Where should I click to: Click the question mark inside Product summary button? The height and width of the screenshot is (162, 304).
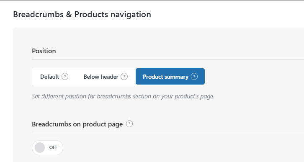click(x=194, y=77)
